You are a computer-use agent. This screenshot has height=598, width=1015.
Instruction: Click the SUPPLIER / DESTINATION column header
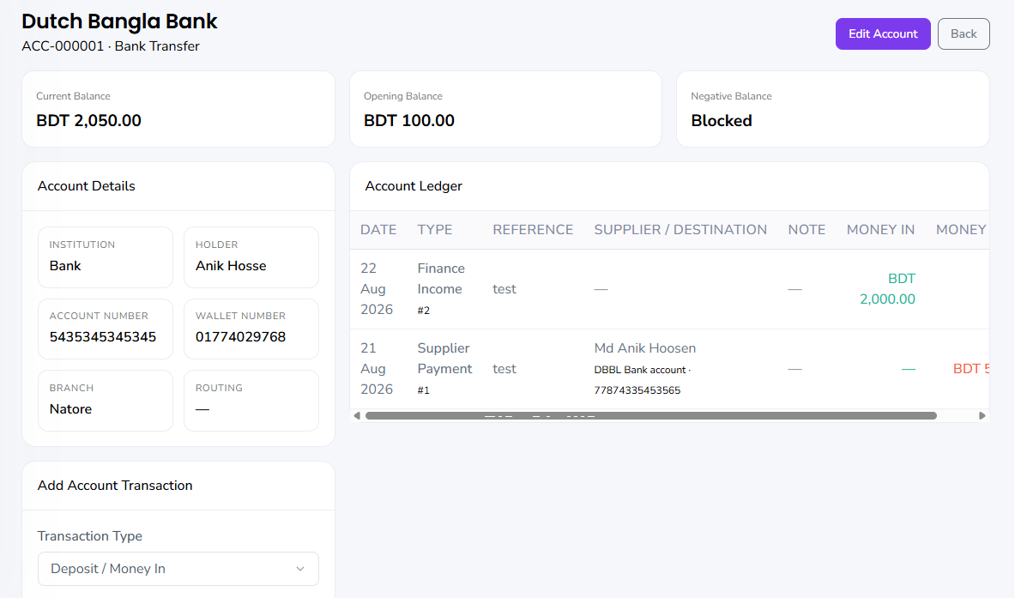[680, 229]
